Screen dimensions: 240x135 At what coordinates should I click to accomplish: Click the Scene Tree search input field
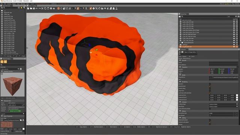point(205,16)
